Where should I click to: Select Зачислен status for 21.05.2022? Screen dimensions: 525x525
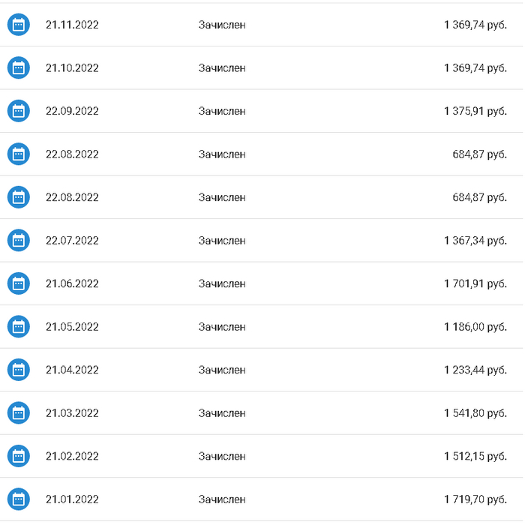(x=222, y=327)
